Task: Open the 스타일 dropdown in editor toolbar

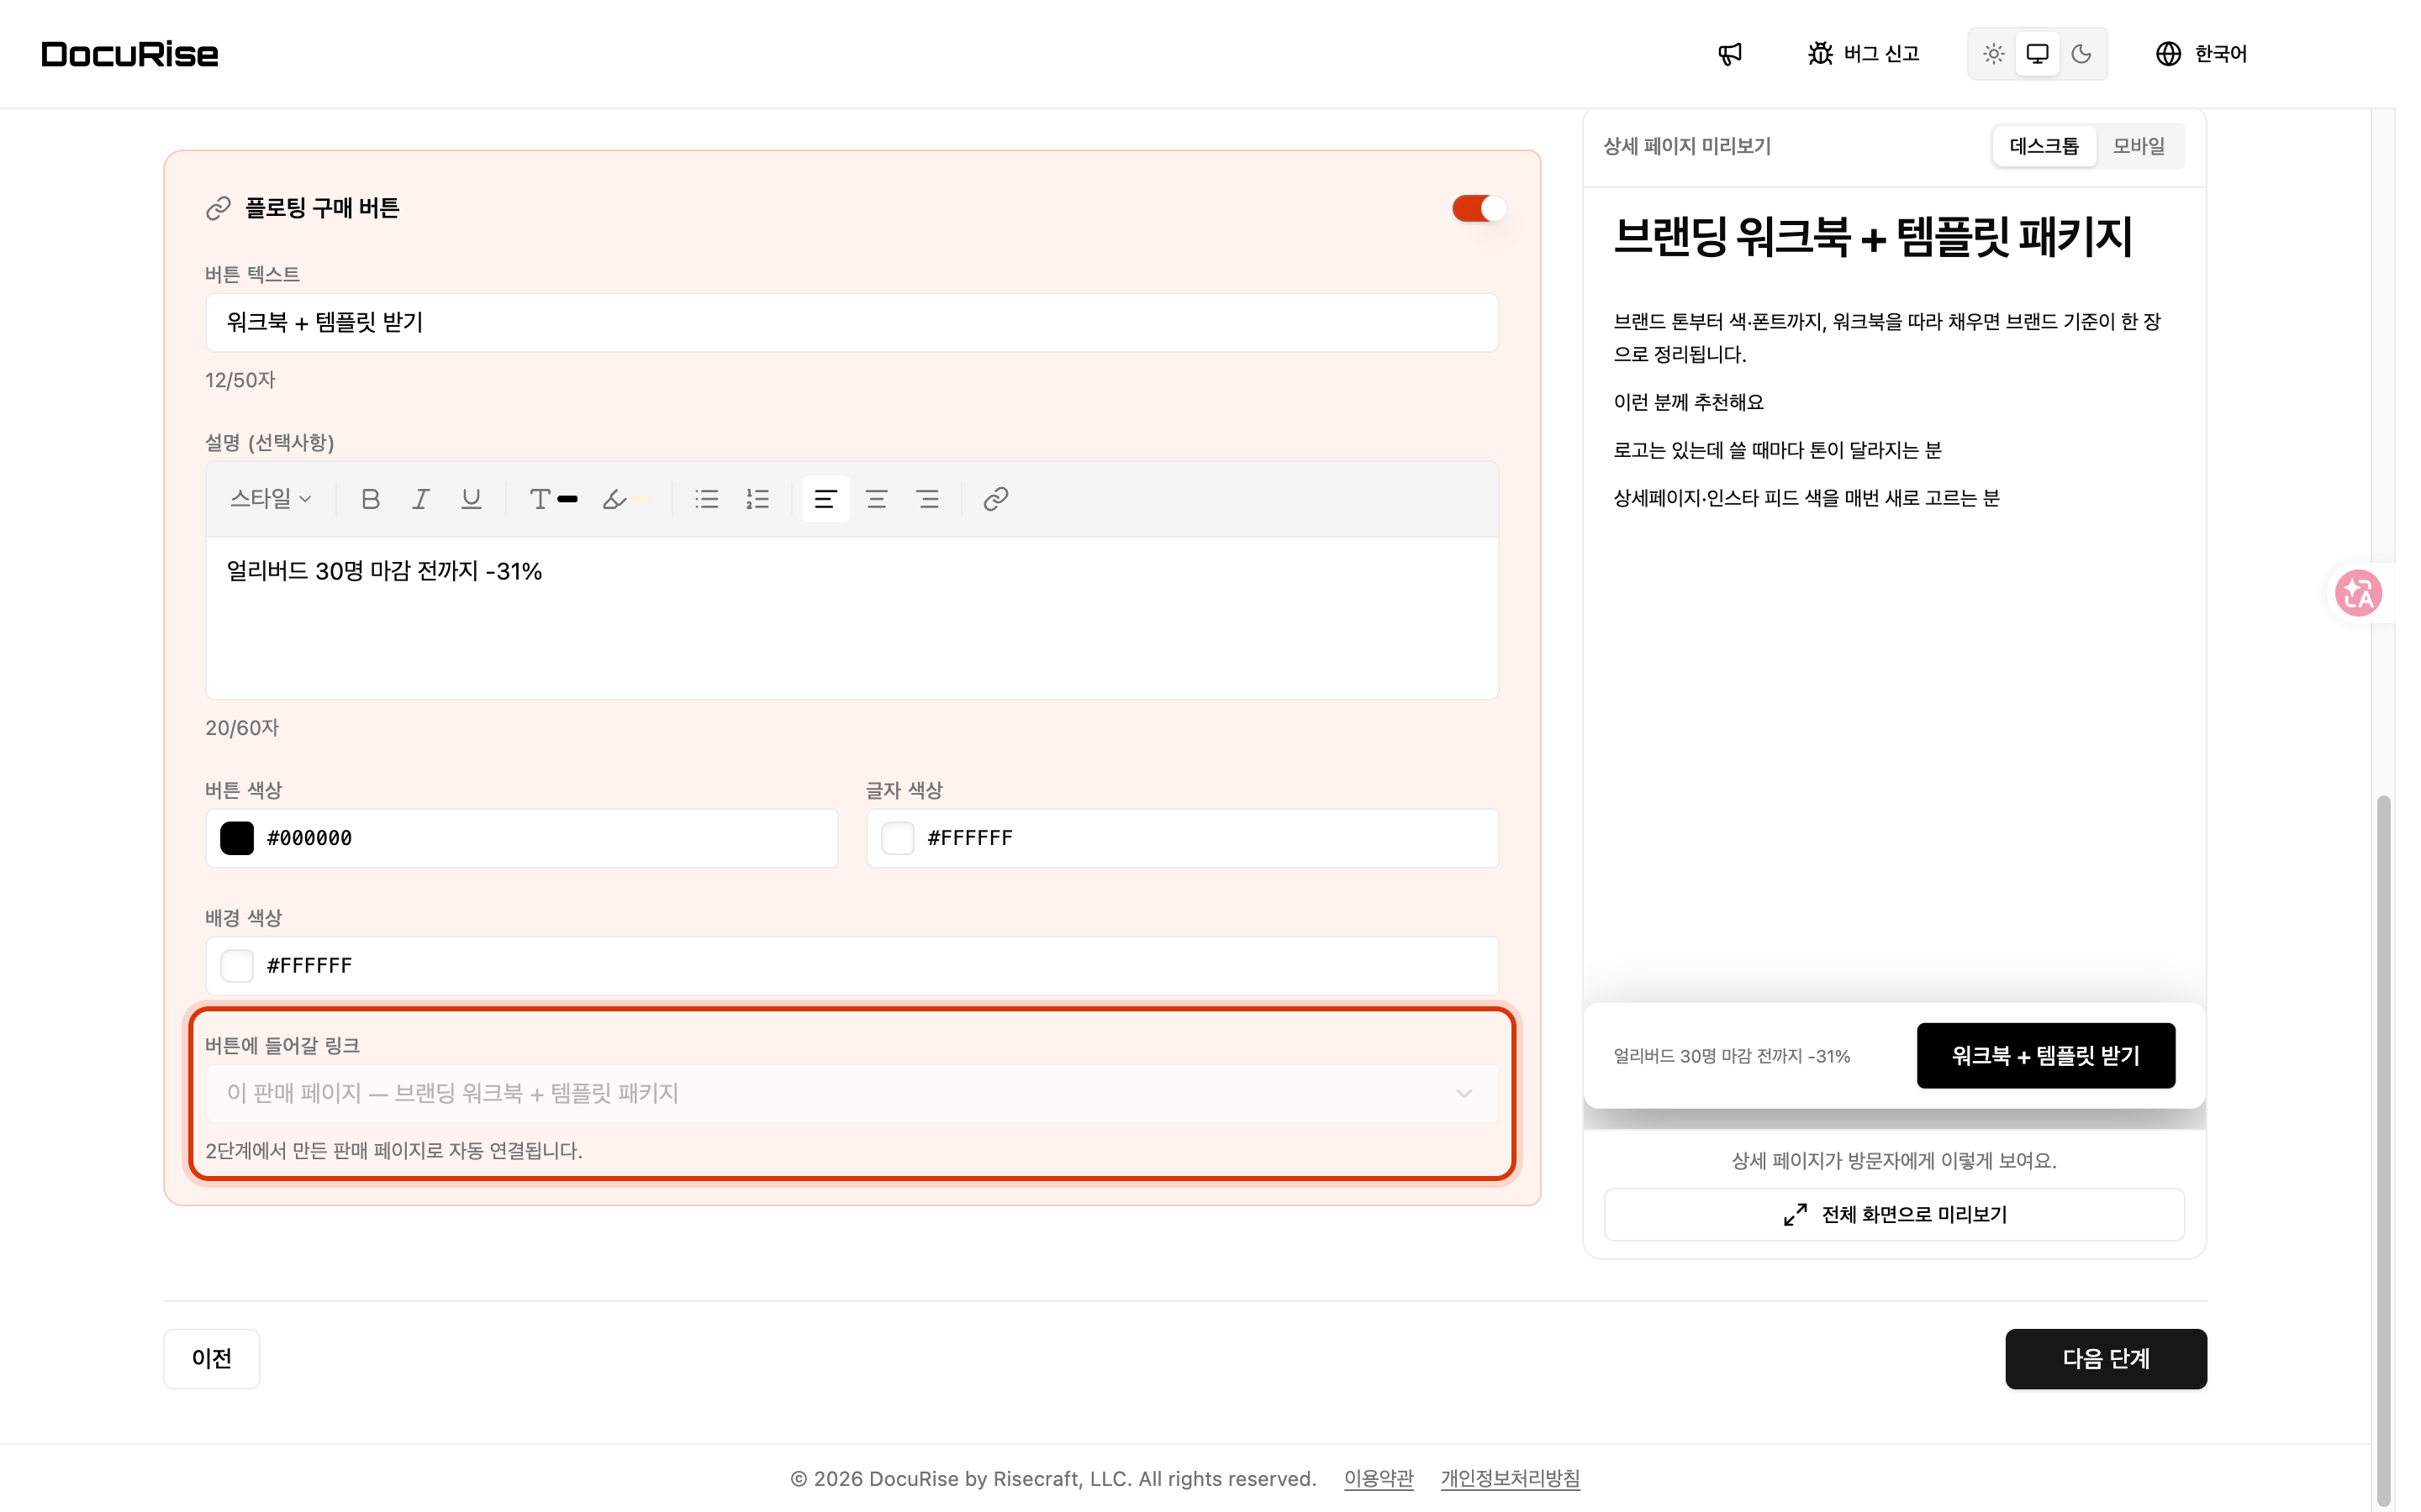Action: pyautogui.click(x=270, y=498)
